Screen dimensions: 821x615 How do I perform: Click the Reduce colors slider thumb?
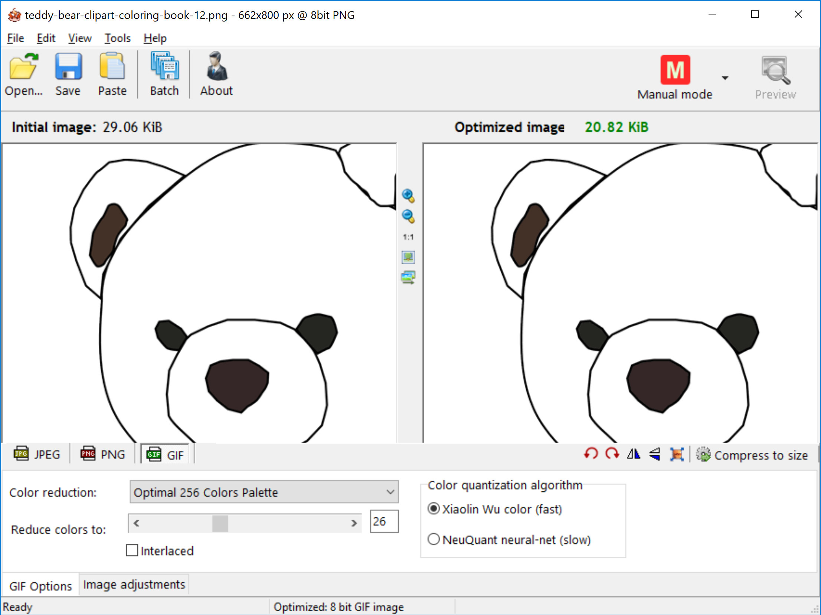(x=220, y=523)
